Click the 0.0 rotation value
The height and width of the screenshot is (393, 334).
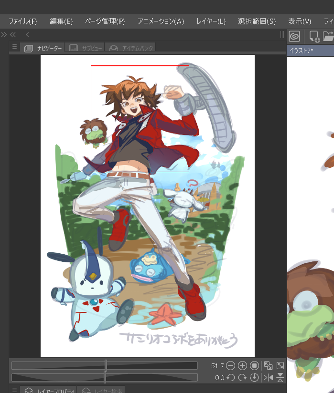(x=220, y=378)
